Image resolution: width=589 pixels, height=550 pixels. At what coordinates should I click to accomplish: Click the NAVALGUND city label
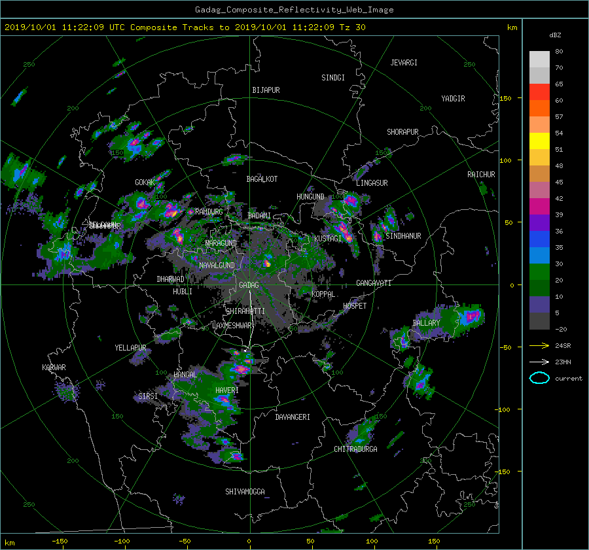click(217, 266)
